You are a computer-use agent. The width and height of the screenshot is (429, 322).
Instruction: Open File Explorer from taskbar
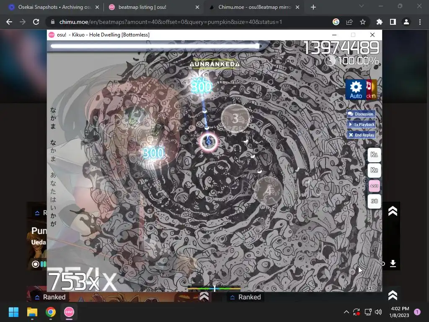pos(32,312)
